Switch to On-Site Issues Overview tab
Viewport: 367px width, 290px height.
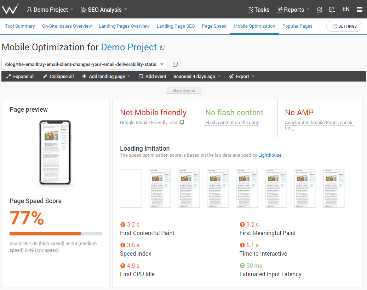(67, 26)
